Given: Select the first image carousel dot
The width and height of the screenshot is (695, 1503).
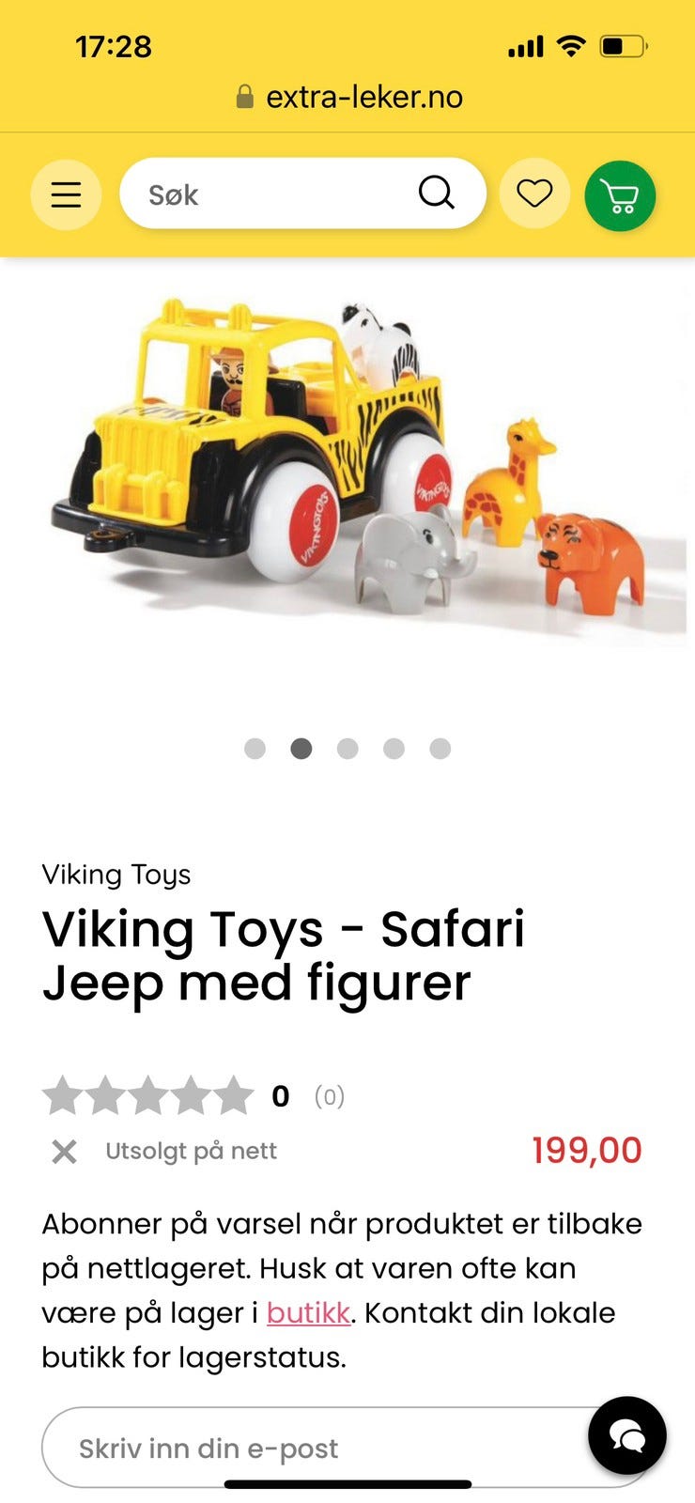Looking at the screenshot, I should point(255,749).
